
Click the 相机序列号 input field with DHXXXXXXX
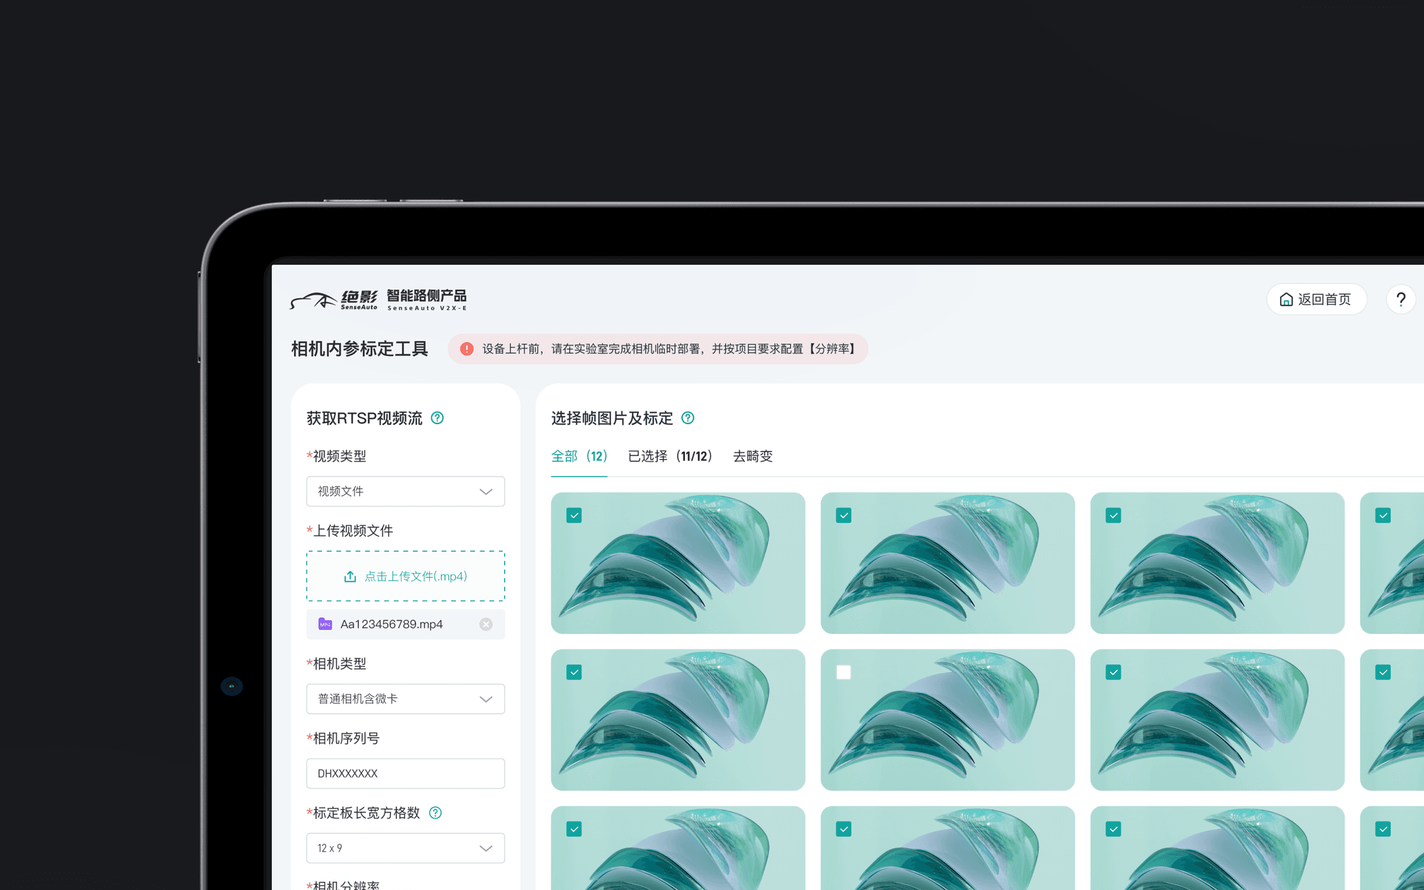pos(405,773)
